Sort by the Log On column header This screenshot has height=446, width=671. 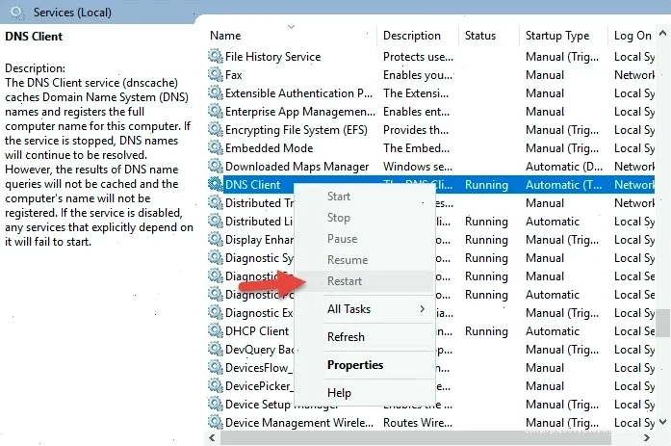[632, 36]
